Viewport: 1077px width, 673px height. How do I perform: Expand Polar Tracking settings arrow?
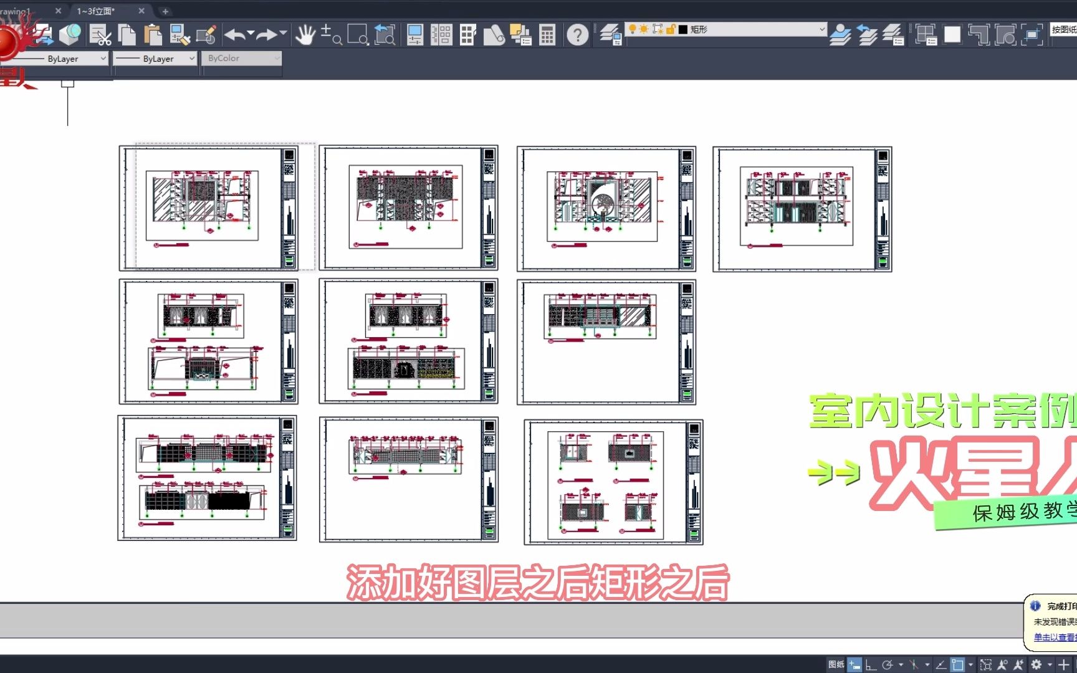point(901,664)
